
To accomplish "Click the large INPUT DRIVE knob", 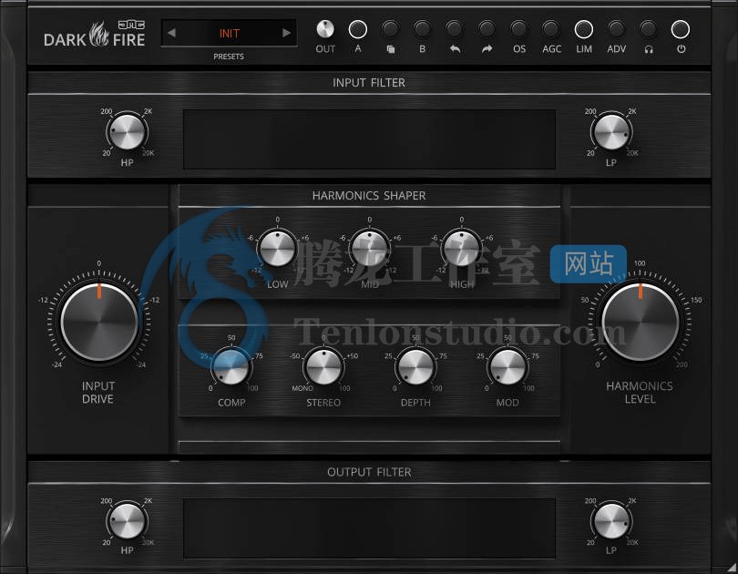I will 99,322.
